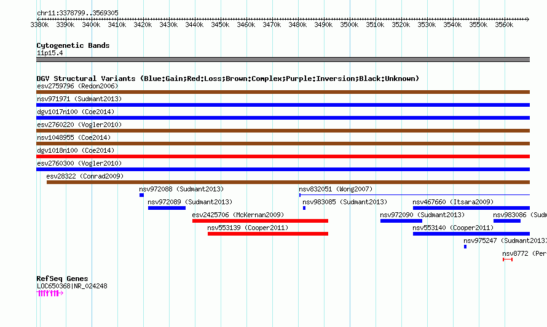The width and height of the screenshot is (547, 327).
Task: Click the esv2759796 (Redon2006) brown variant bar
Action: click(x=283, y=92)
